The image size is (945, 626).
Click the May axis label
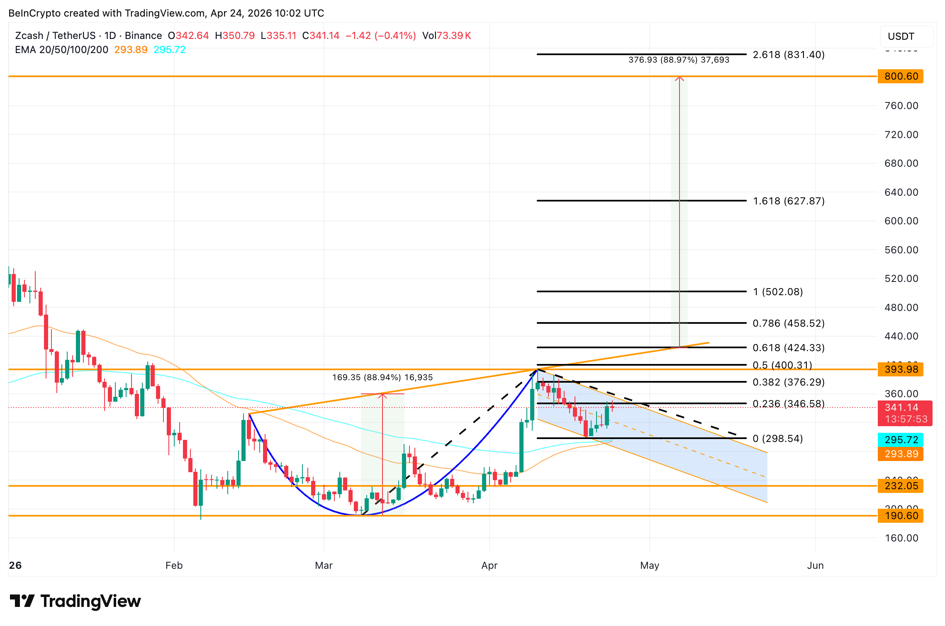650,565
